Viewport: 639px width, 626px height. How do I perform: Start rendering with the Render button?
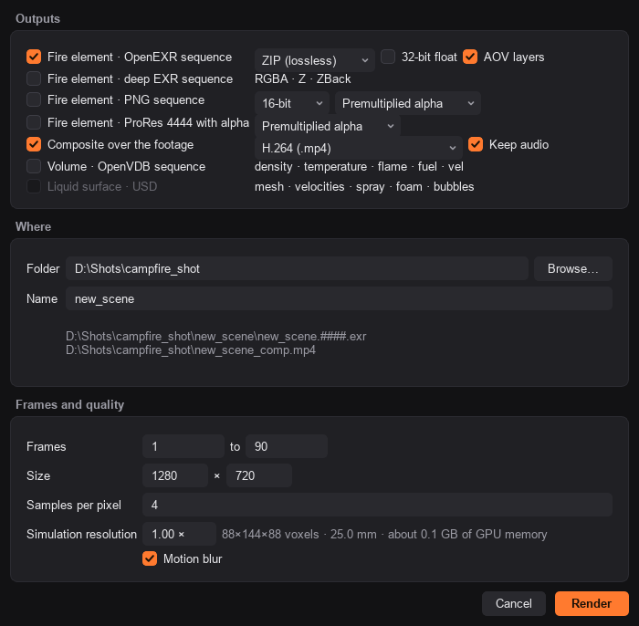tap(592, 603)
